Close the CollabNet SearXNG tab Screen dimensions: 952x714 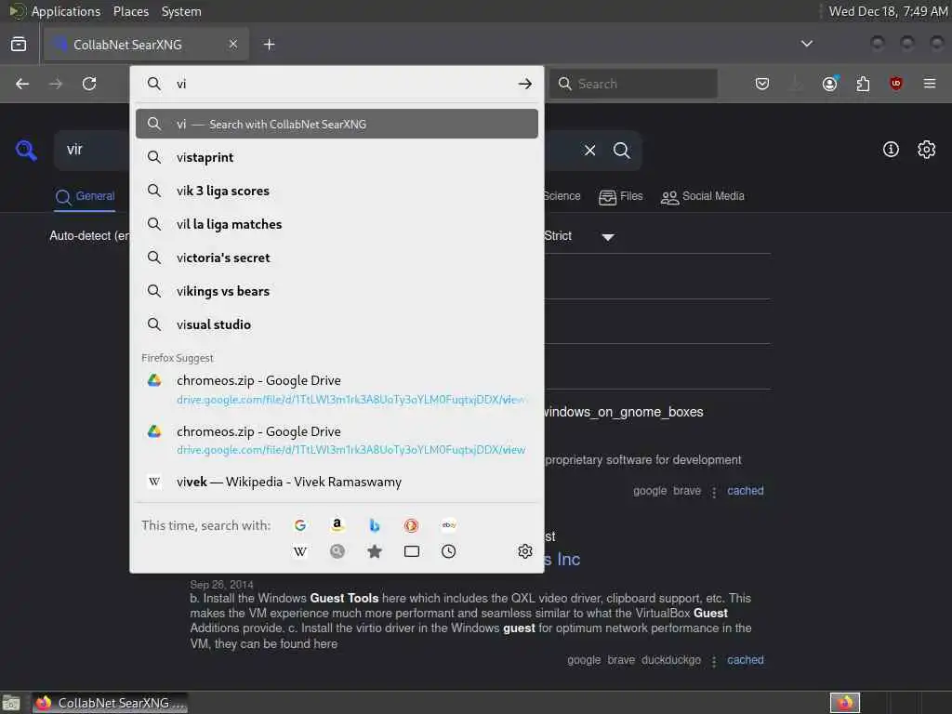point(233,44)
